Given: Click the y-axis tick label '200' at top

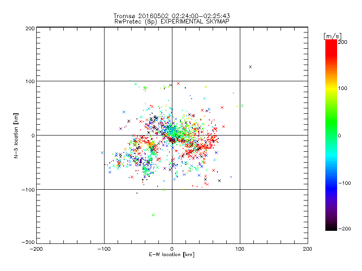Looking at the screenshot, I should (30, 28).
